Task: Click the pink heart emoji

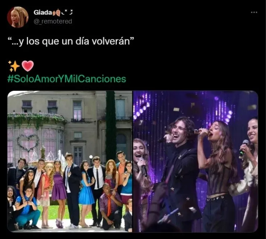Action: pos(28,66)
